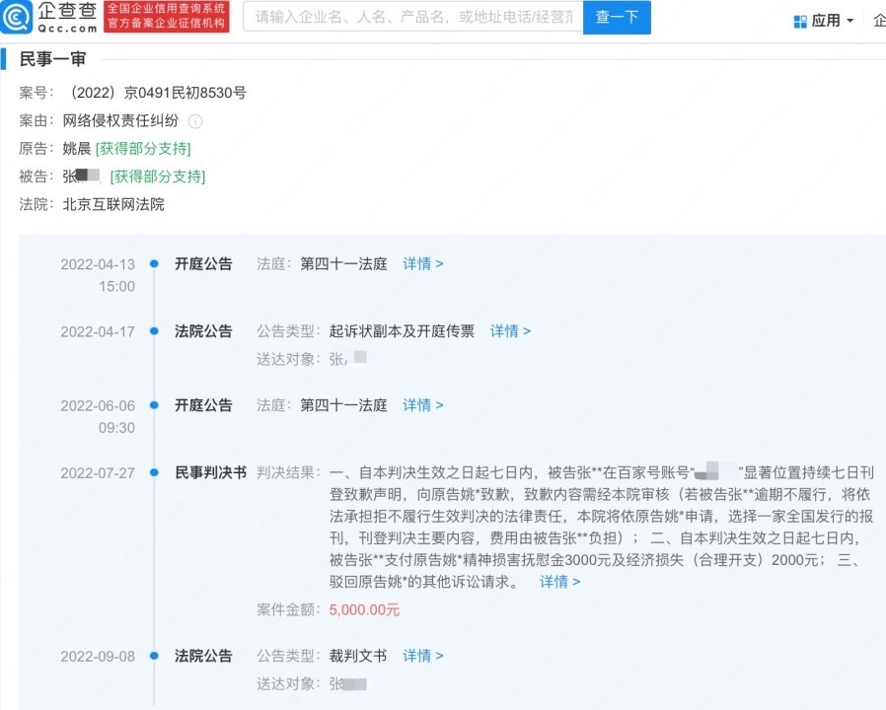886x710 pixels.
Task: Click the 北京互联网法院 court name
Action: click(x=113, y=204)
